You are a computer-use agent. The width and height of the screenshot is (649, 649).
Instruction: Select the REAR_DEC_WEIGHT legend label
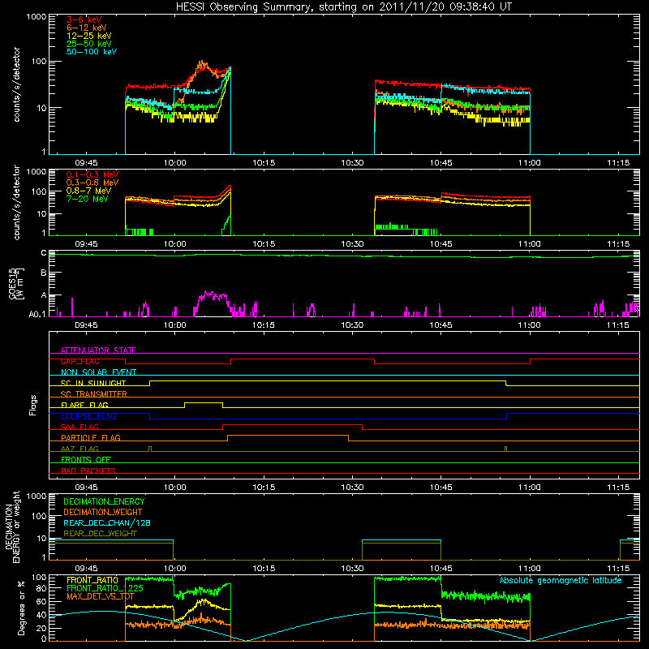tap(100, 534)
